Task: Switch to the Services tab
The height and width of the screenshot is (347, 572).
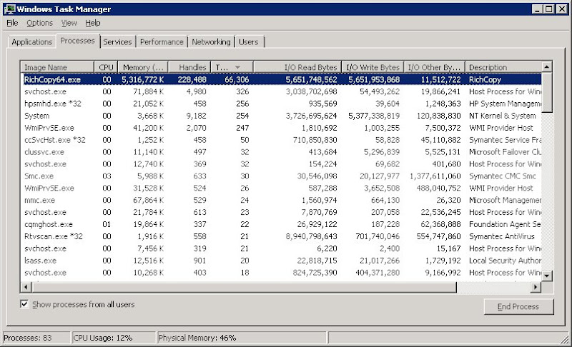Action: pyautogui.click(x=117, y=42)
